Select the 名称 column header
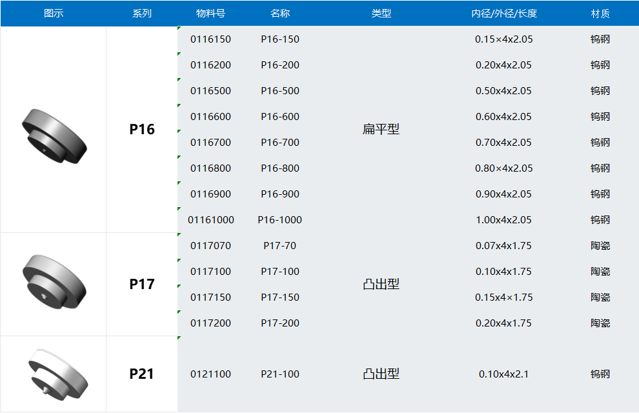 click(280, 14)
